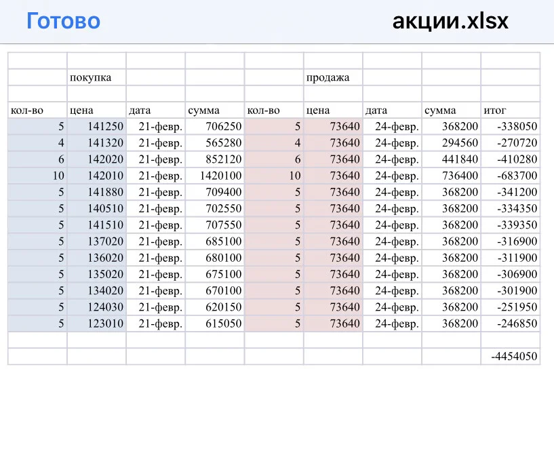554x470 pixels.
Task: Click the -683700 result cell
Action: (x=510, y=176)
